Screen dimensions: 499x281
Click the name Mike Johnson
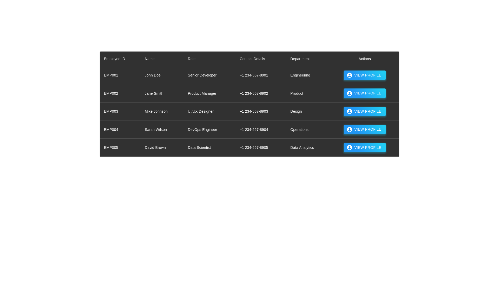[156, 111]
